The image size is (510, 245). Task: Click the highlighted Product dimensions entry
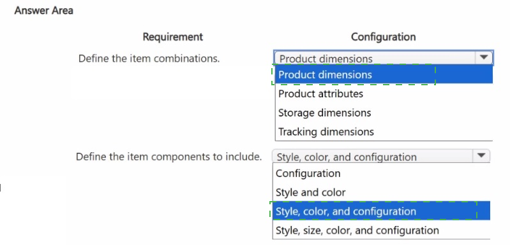pos(384,74)
